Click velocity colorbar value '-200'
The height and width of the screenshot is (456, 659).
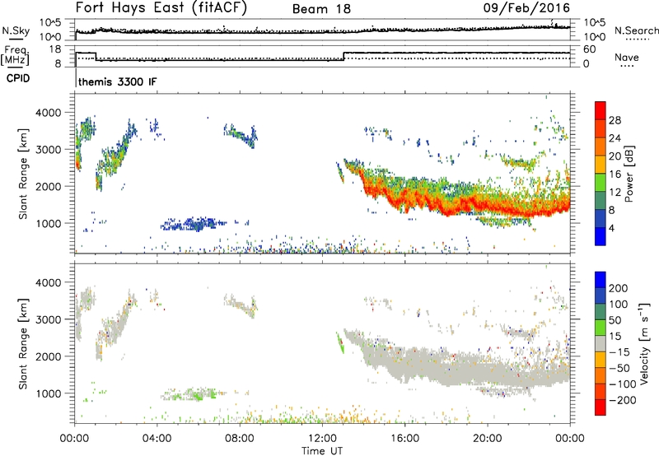click(x=622, y=400)
